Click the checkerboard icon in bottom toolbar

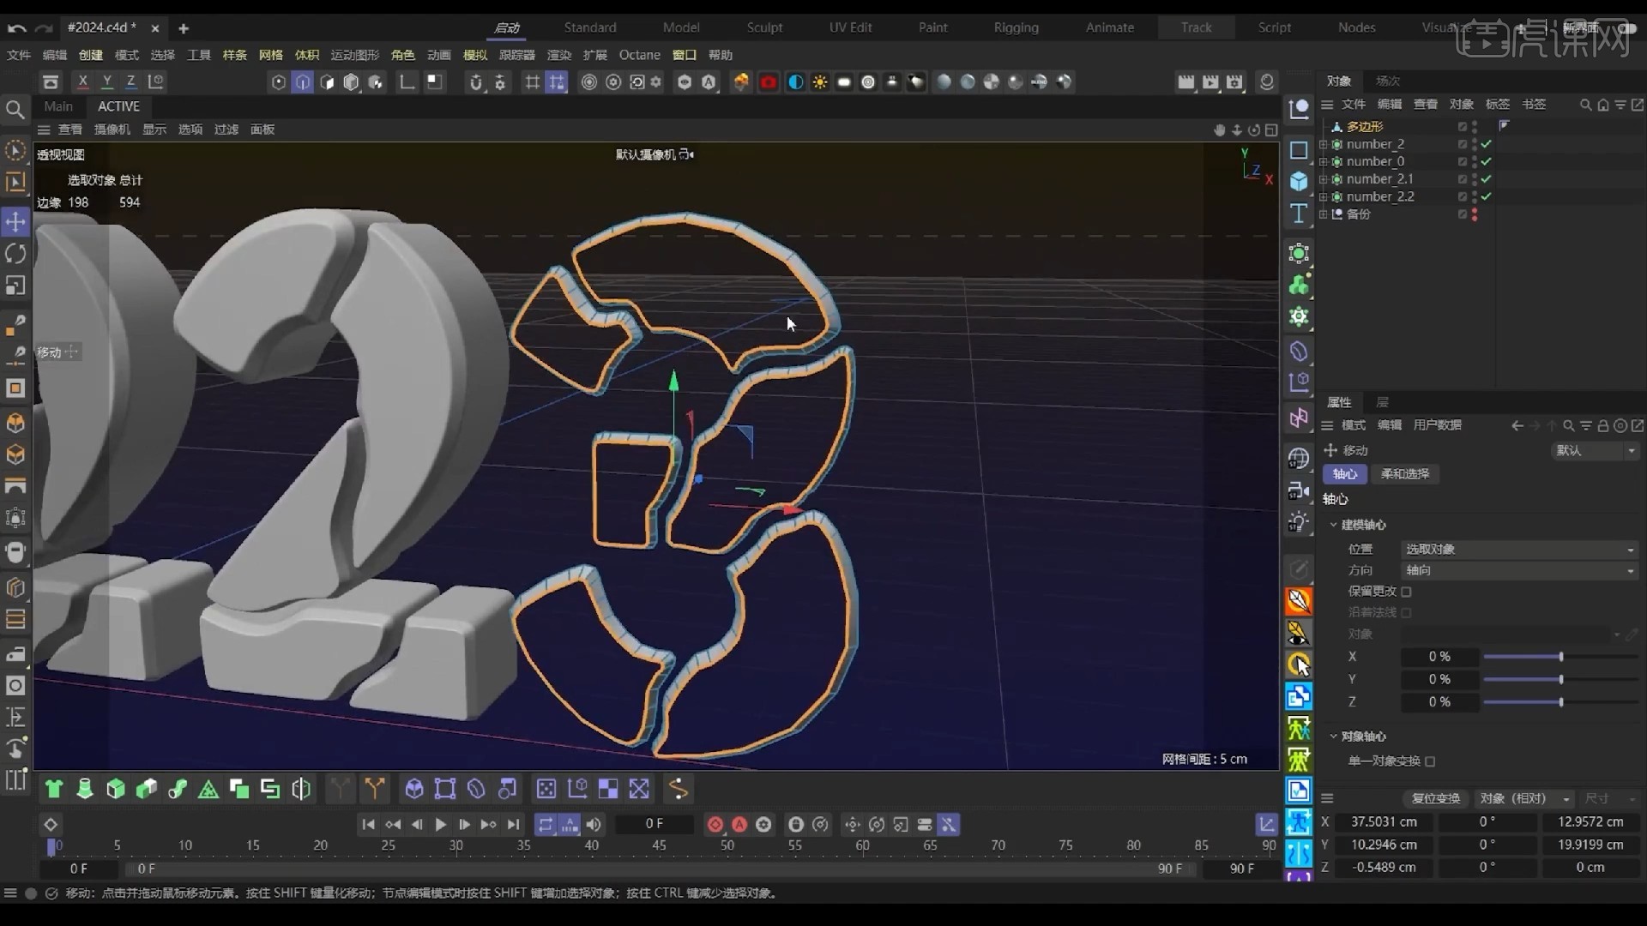(608, 789)
